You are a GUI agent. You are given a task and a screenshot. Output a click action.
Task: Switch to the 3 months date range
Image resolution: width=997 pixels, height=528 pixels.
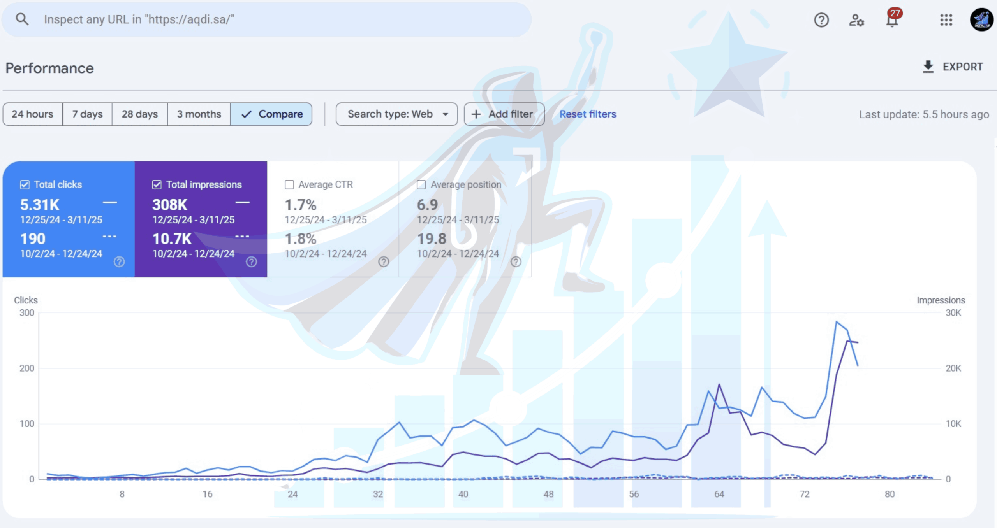pyautogui.click(x=198, y=114)
